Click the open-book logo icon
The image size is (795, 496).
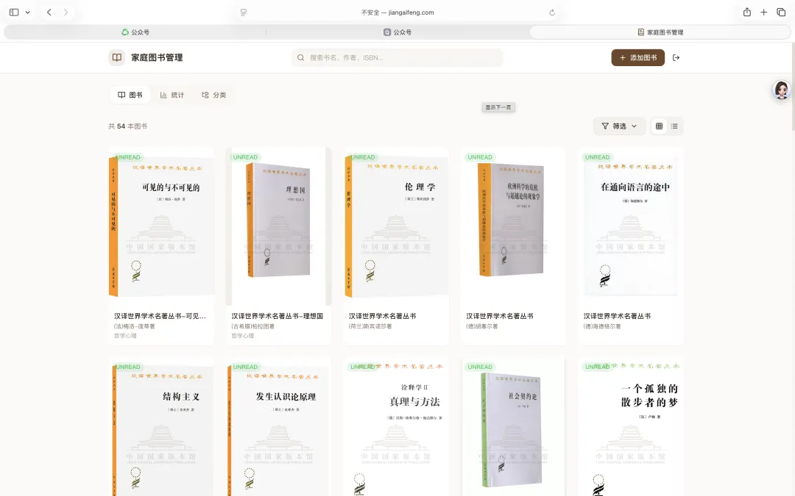coord(116,58)
